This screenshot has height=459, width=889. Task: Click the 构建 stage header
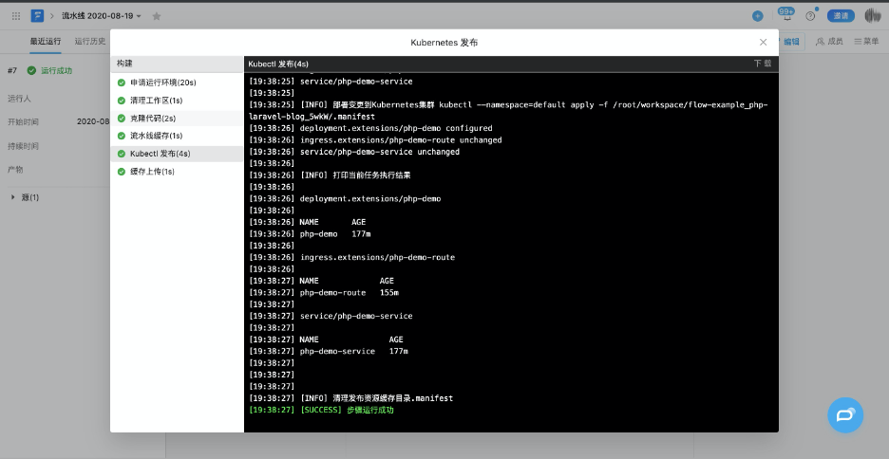pos(124,64)
